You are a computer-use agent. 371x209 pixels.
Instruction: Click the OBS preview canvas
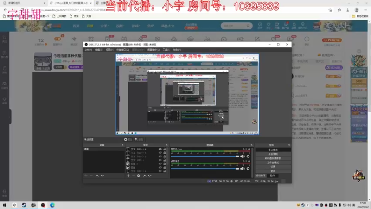[187, 94]
